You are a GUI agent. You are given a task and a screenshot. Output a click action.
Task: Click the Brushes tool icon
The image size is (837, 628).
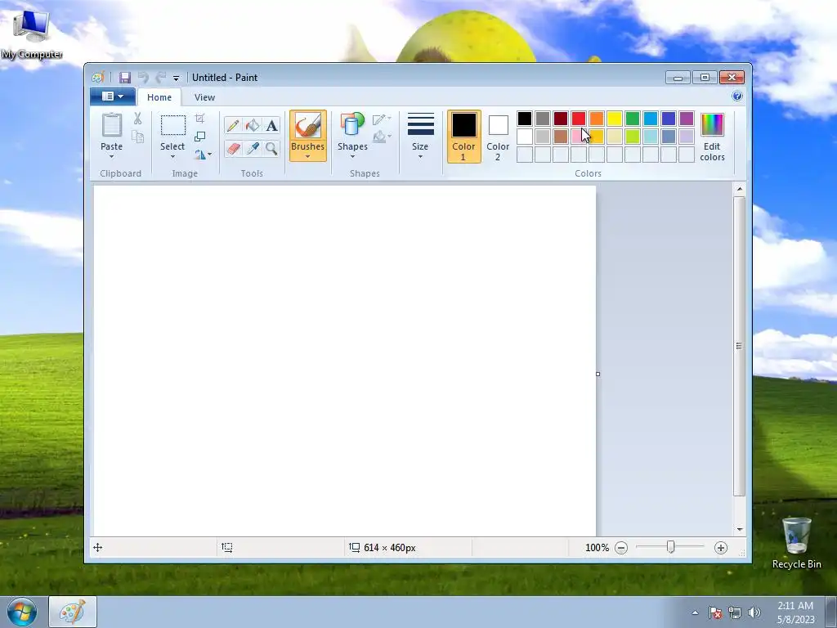pos(307,125)
